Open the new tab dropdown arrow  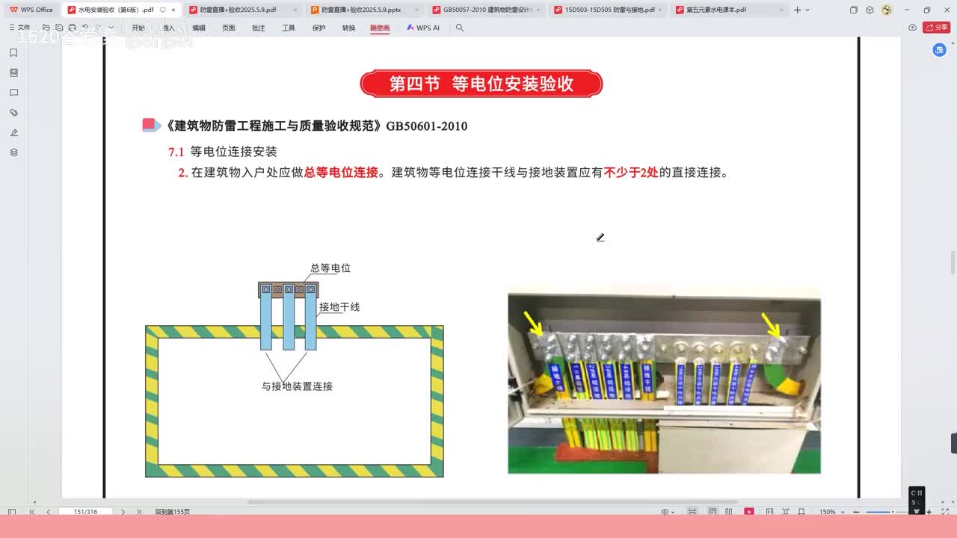tap(807, 10)
